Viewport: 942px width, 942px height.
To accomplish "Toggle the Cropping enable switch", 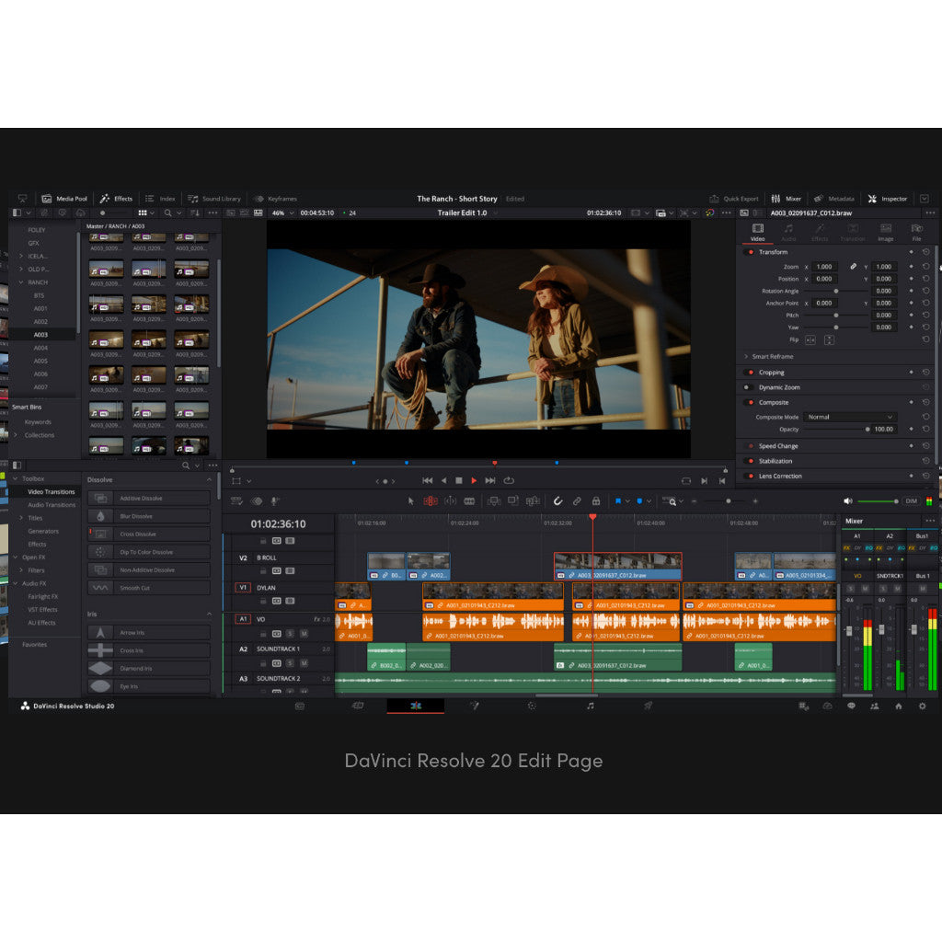I will tap(749, 373).
